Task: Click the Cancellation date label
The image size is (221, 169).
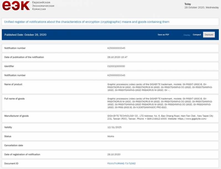Action: [14, 145]
